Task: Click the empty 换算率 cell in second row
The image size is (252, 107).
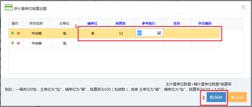Action: (121, 43)
